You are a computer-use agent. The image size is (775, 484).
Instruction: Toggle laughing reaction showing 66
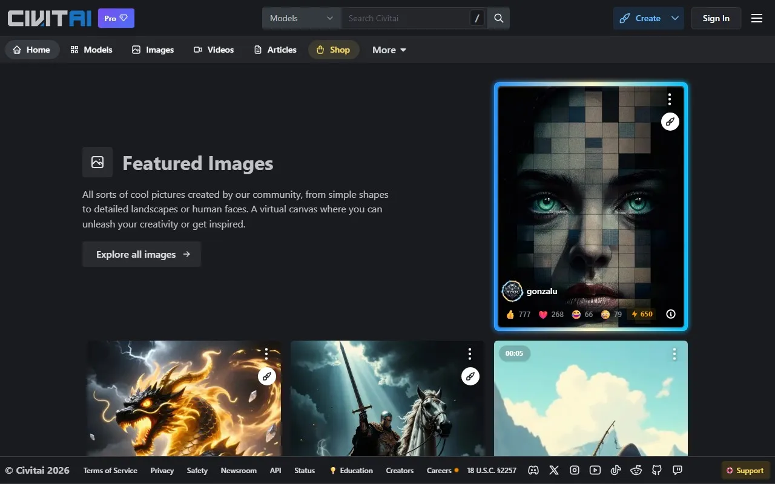(x=582, y=314)
